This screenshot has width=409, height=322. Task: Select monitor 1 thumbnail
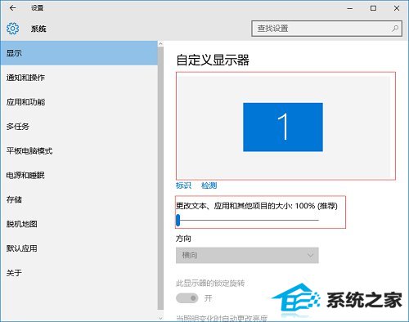[x=283, y=127]
